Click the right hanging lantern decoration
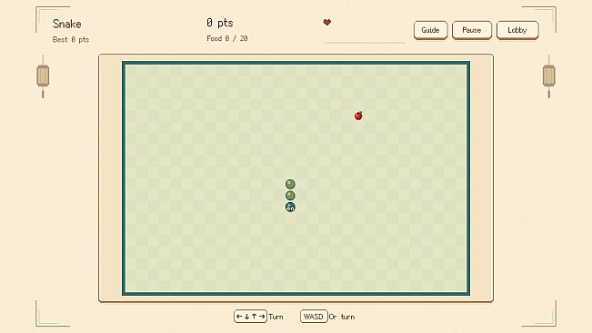This screenshot has width=592, height=333. [548, 76]
